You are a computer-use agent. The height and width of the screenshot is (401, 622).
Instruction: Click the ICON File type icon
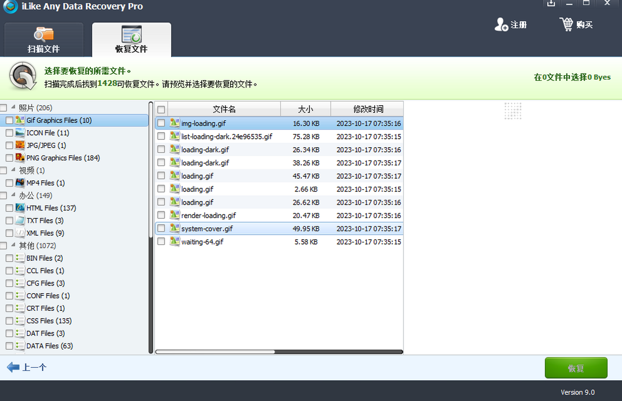pyautogui.click(x=20, y=133)
